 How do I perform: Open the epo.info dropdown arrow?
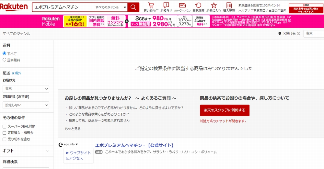pos(77,144)
